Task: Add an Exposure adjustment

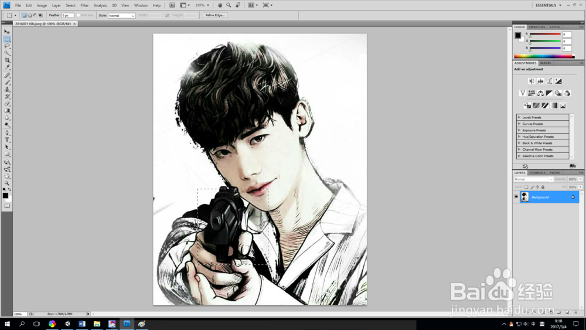Action: point(558,81)
